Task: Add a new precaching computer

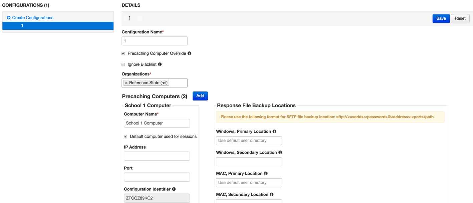Action: click(x=200, y=96)
